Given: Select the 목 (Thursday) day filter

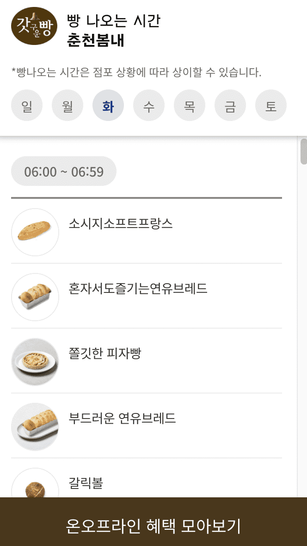Looking at the screenshot, I should 190,105.
